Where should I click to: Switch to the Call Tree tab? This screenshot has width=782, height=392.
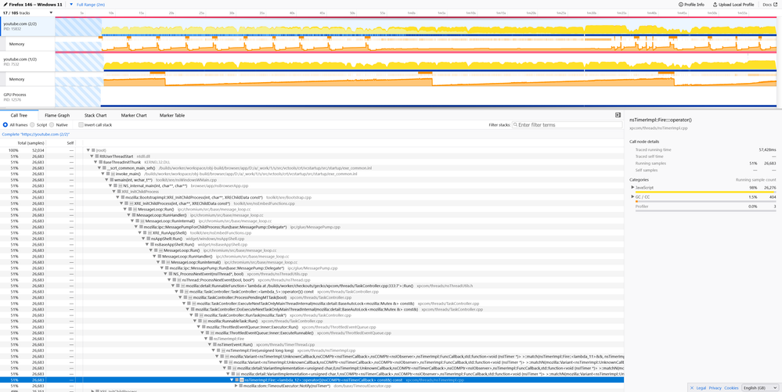(x=20, y=115)
